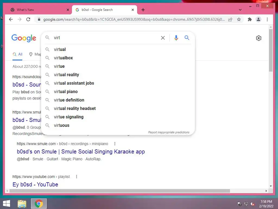Reload the page with refresh icon

point(28,19)
